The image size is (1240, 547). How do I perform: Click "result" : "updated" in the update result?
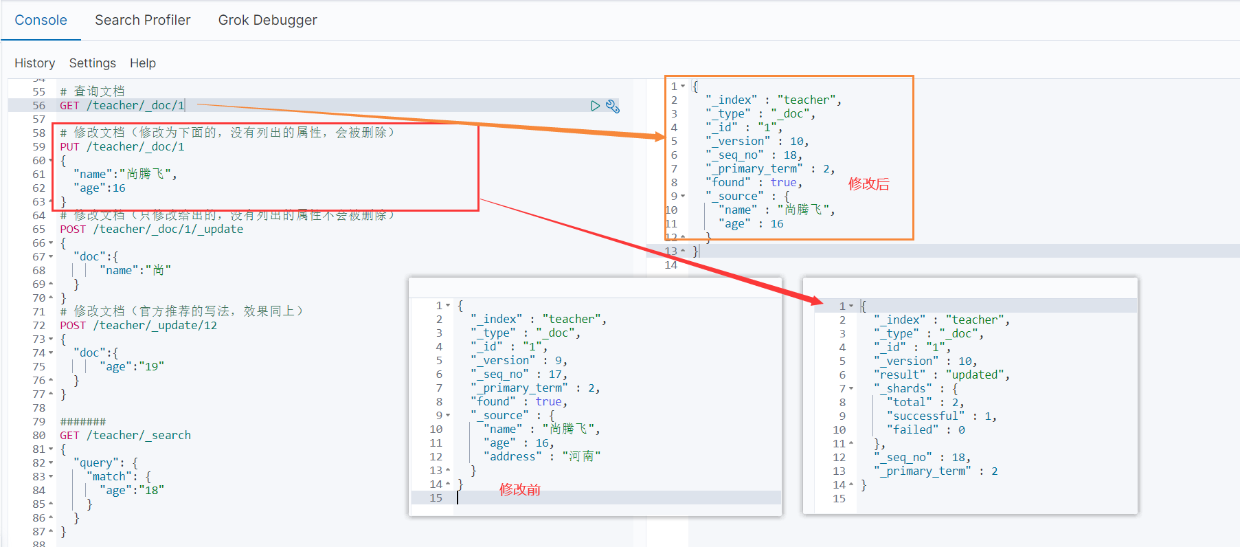(x=942, y=375)
